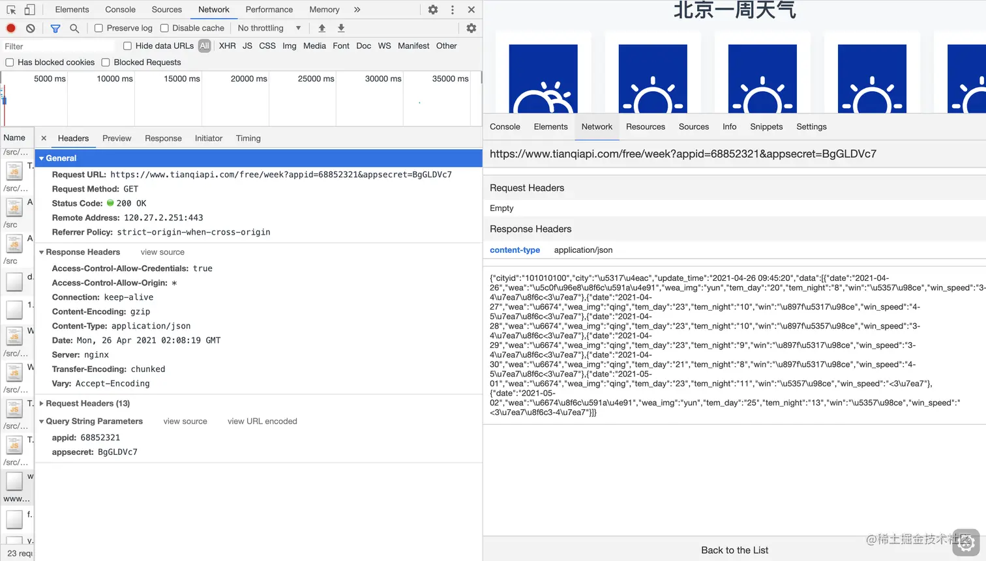This screenshot has width=986, height=561.
Task: Open the No throttling dropdown
Action: point(269,28)
